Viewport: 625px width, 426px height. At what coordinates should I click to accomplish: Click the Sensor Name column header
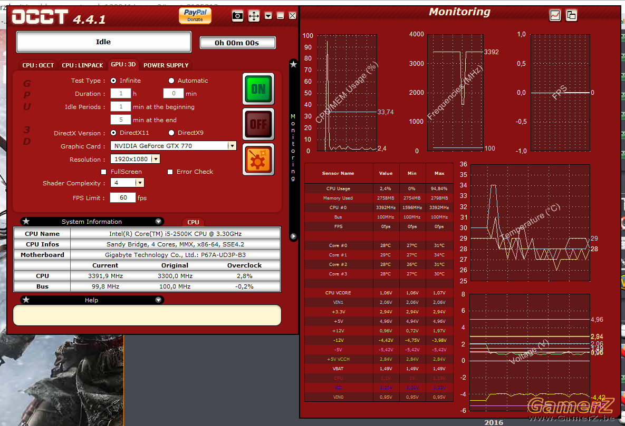point(338,174)
